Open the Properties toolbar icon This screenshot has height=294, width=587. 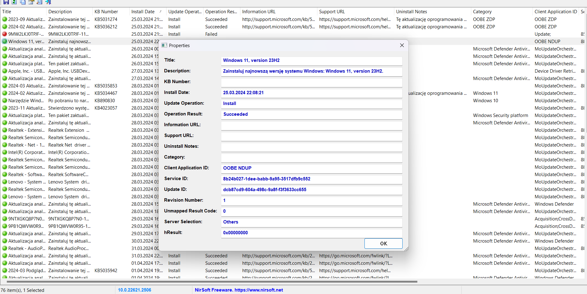(31, 2)
